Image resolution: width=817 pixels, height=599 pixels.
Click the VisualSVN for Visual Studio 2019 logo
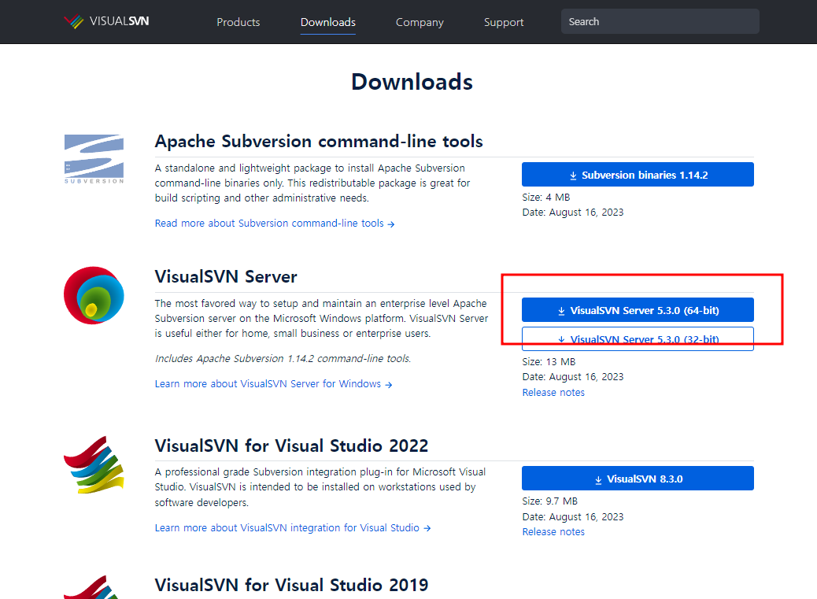point(93,587)
